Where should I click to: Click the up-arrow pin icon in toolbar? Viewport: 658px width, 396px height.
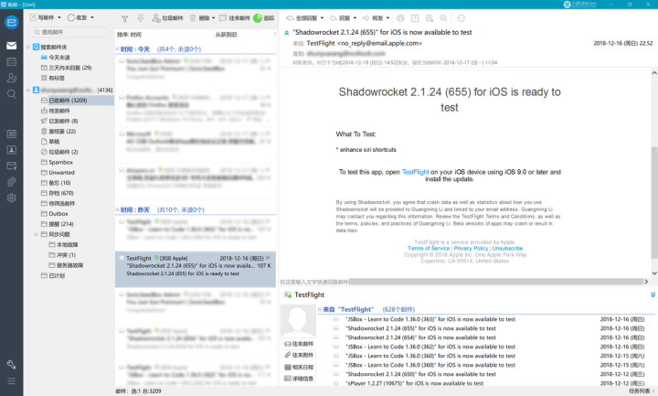(141, 18)
